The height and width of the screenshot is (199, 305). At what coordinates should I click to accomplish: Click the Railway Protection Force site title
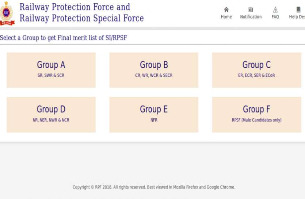coord(82,13)
